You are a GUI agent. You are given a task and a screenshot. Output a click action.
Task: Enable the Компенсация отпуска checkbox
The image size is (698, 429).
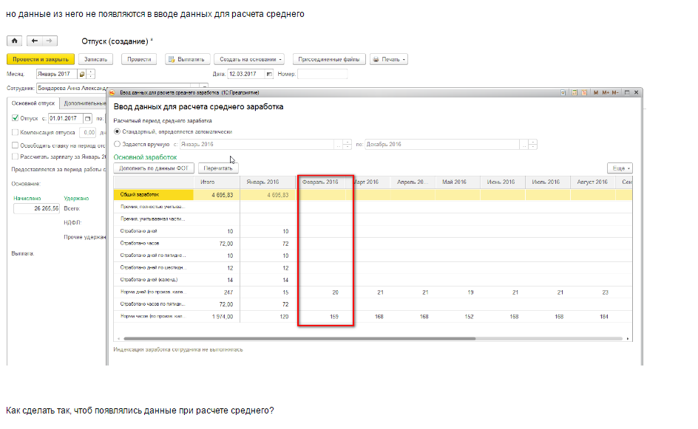click(16, 132)
